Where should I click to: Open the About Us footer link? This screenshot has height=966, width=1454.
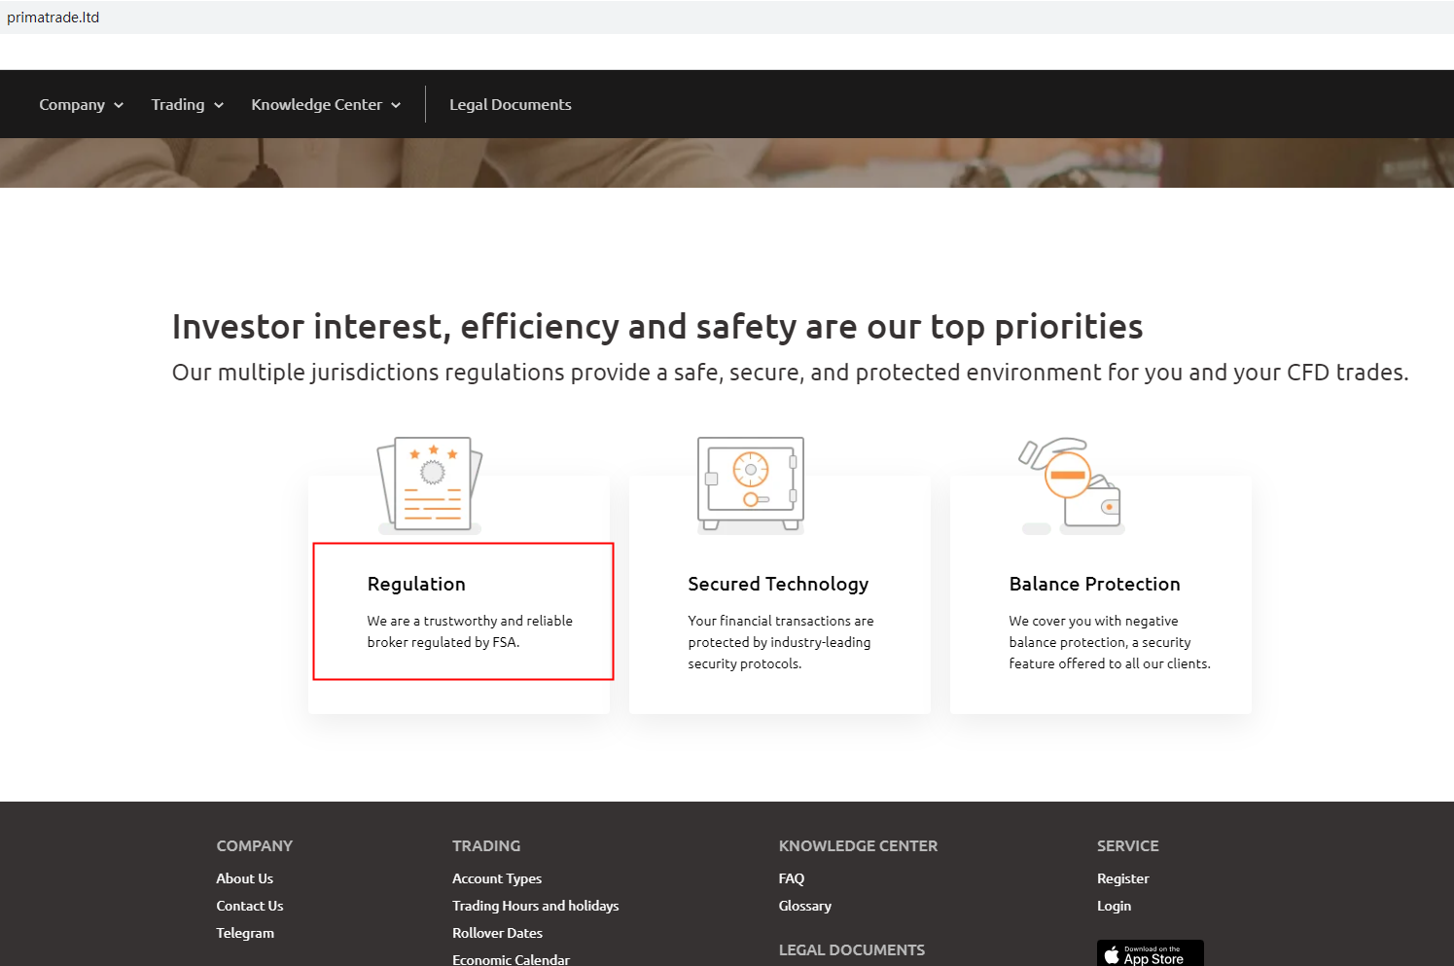pos(245,878)
